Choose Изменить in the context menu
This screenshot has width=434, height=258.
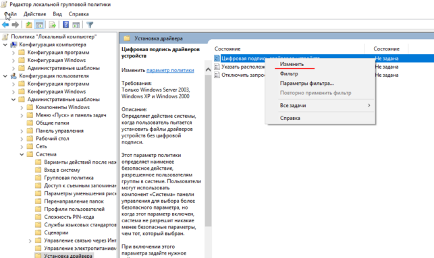(x=292, y=64)
